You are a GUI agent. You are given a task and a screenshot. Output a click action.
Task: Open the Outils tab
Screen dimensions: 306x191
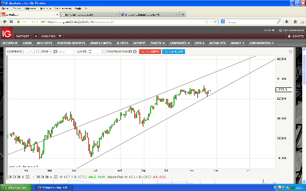click(199, 43)
